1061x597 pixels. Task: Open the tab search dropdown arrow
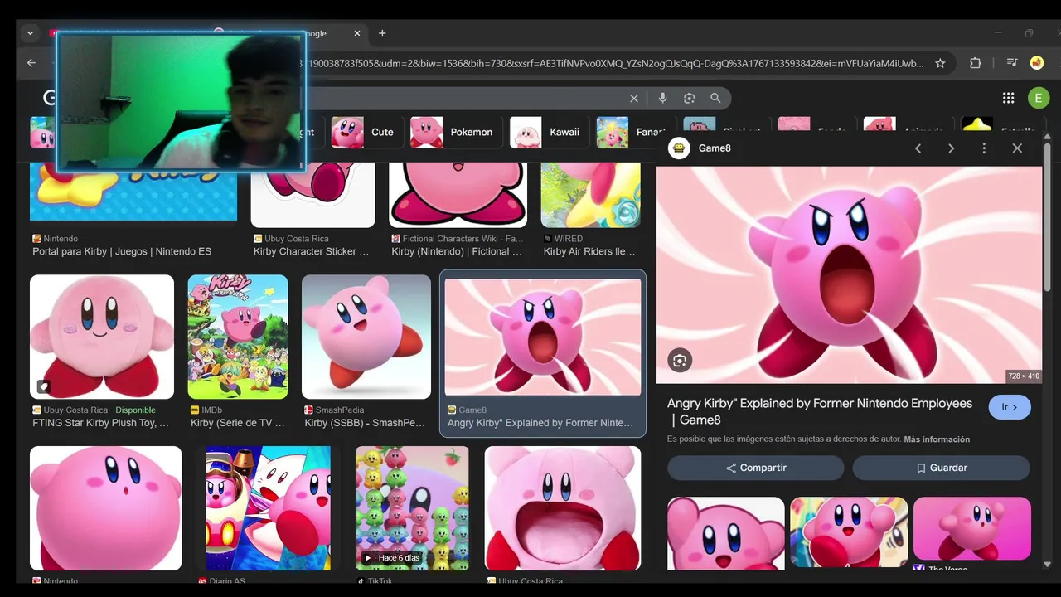30,33
